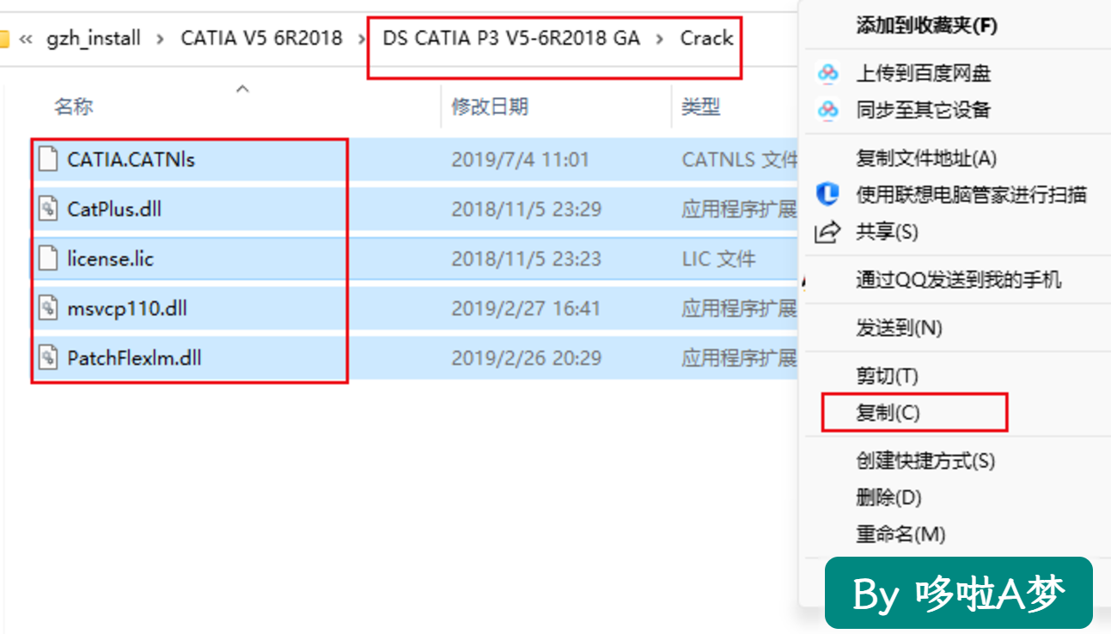Choose 使用联想电脑管家进行扫描 entry
The height and width of the screenshot is (634, 1111).
(x=972, y=195)
